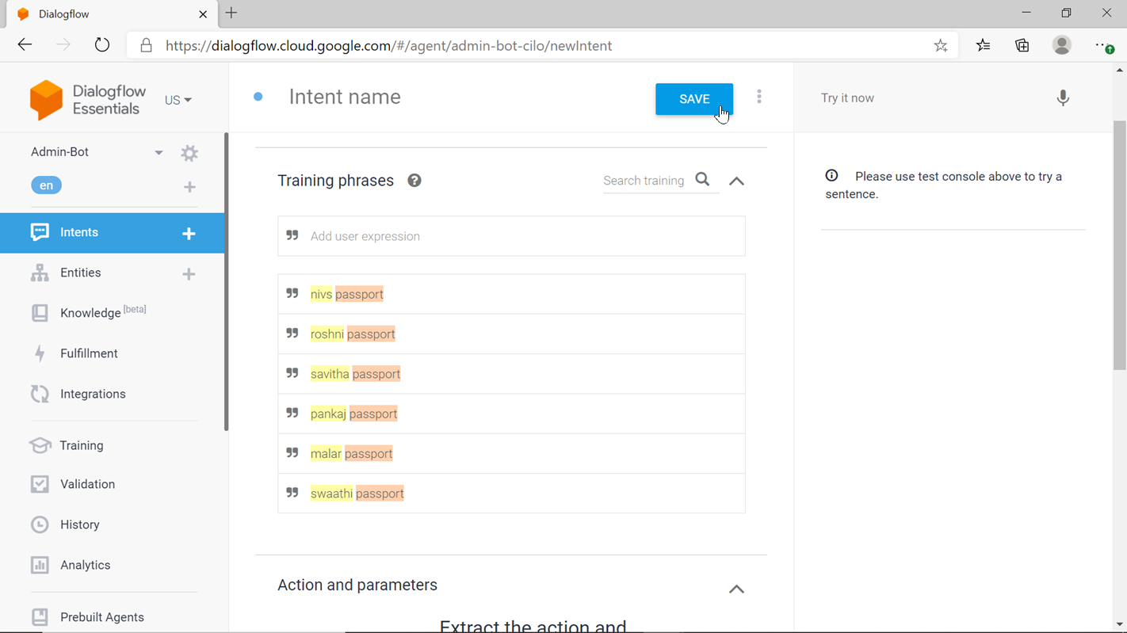Open Fulfillment in the sidebar
Screen dimensions: 1127x633
[89, 353]
